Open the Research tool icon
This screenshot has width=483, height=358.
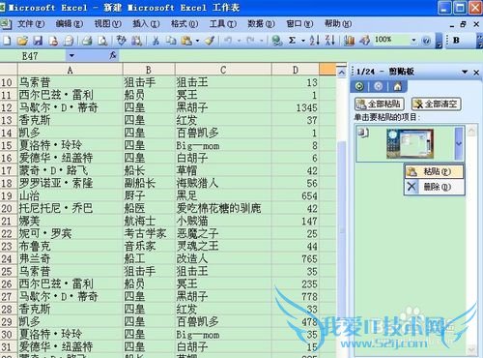click(136, 41)
